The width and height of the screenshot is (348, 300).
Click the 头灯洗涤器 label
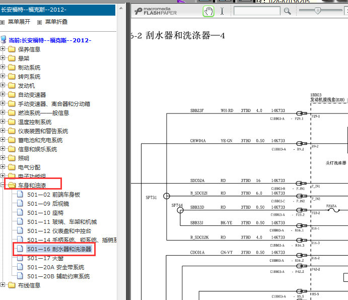click(x=336, y=163)
